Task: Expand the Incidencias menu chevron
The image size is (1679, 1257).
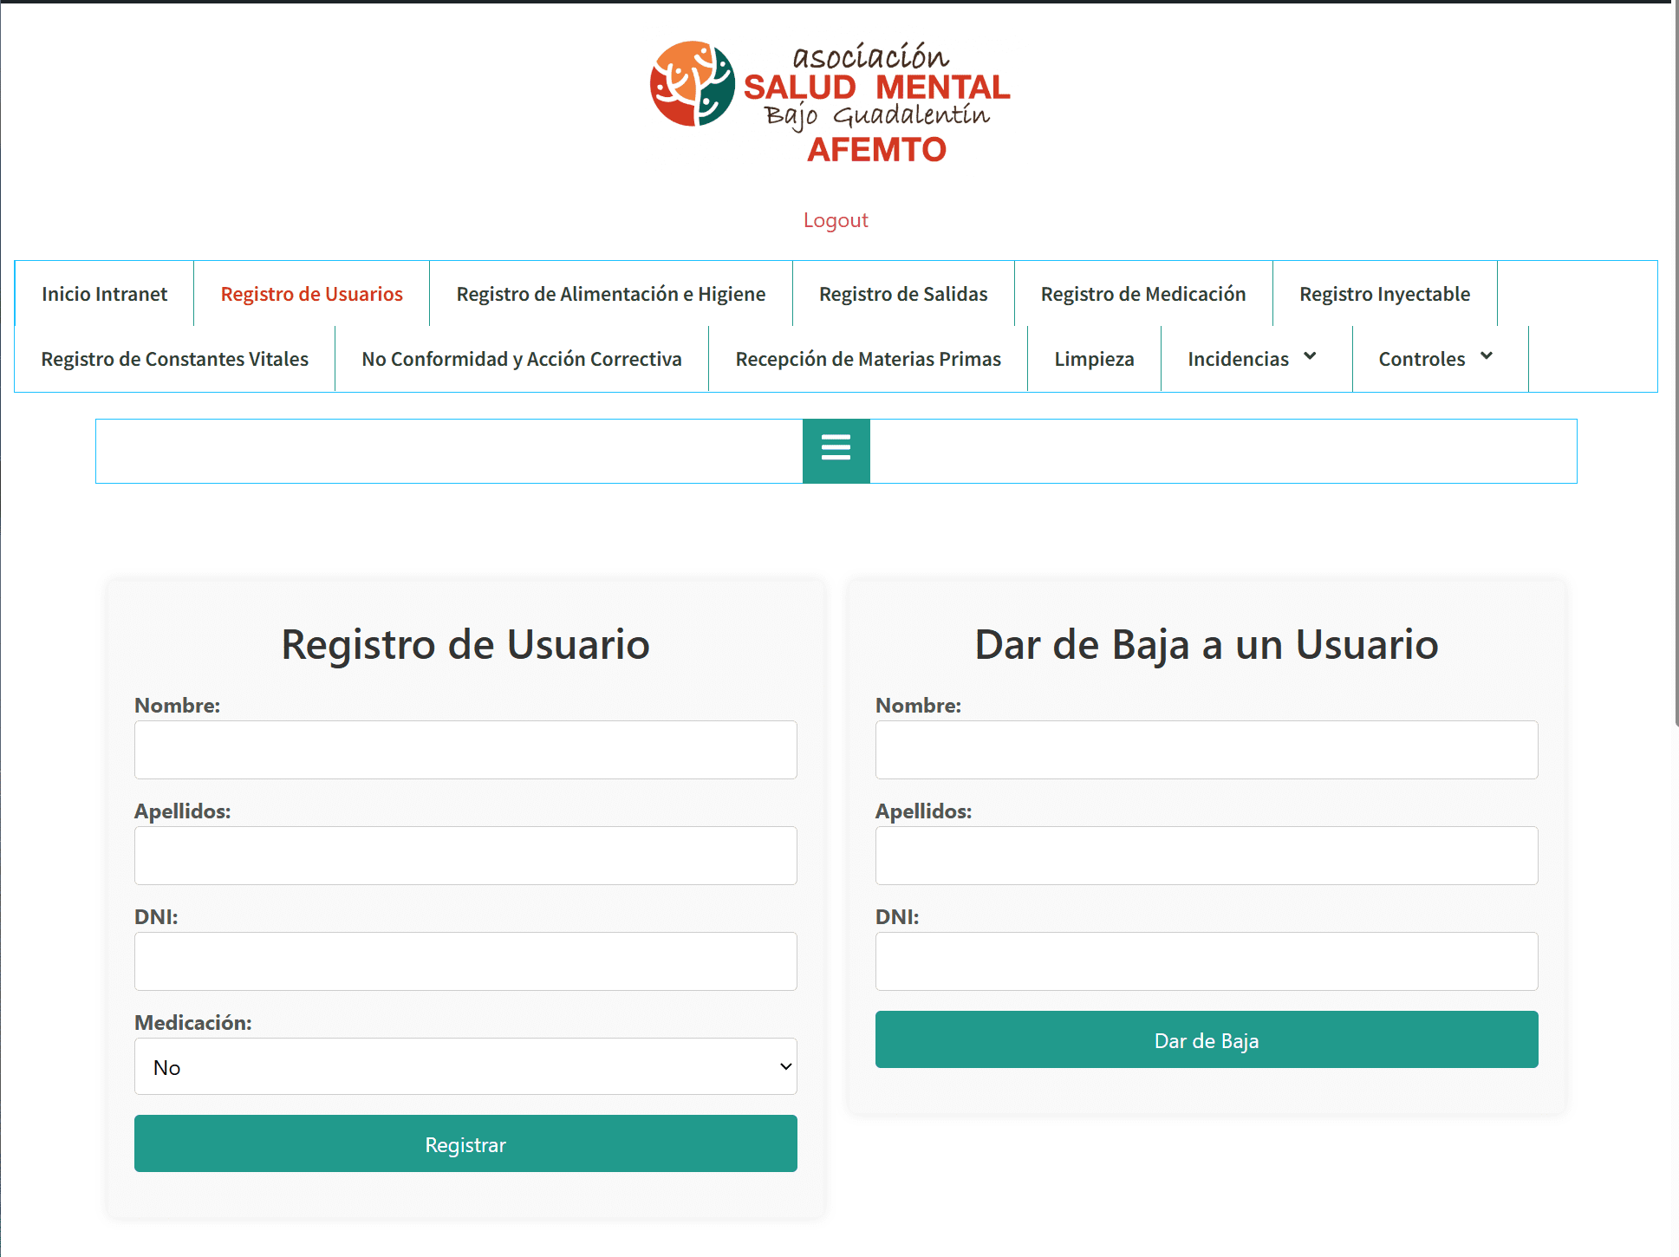Action: point(1310,356)
